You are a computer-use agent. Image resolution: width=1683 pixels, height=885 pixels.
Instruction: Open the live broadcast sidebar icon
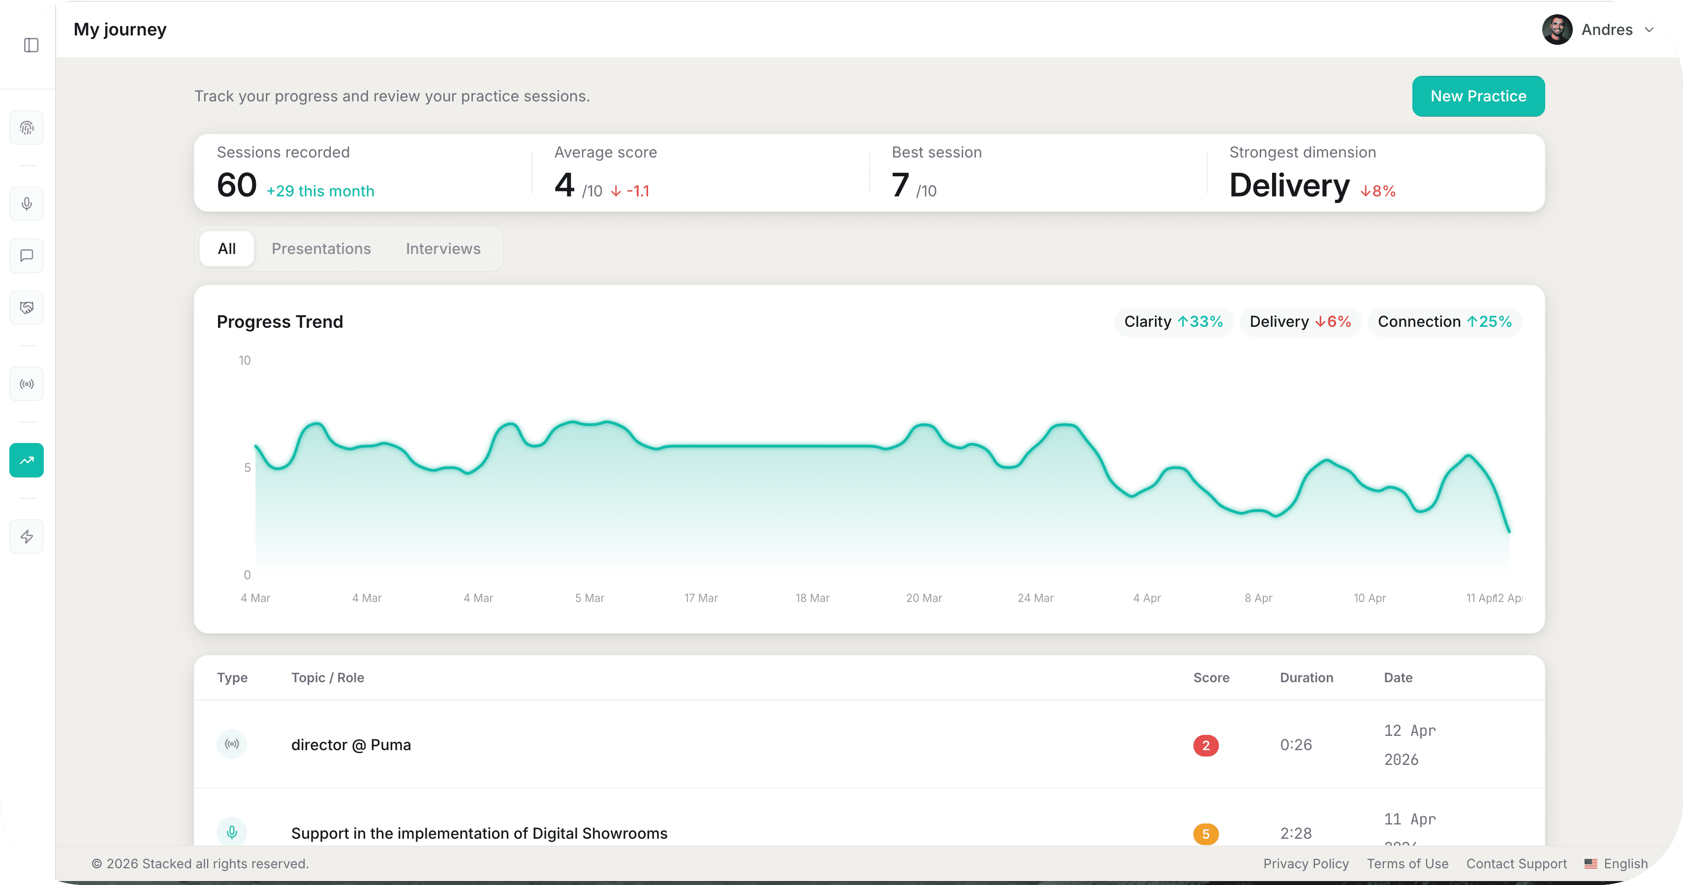(x=27, y=384)
